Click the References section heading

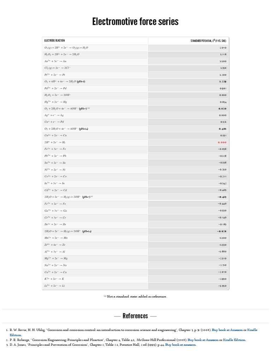(135, 316)
